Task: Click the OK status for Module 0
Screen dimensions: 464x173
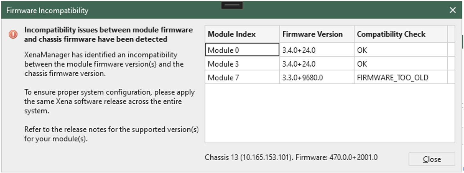Action: pos(401,50)
